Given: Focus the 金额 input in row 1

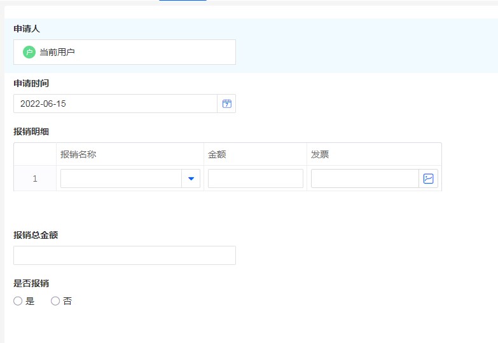Looking at the screenshot, I should coord(255,179).
